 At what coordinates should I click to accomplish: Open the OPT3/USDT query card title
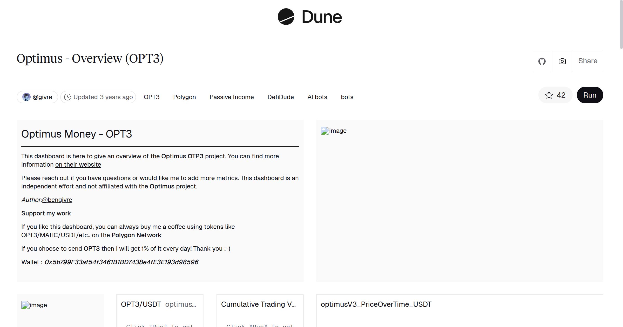click(141, 304)
